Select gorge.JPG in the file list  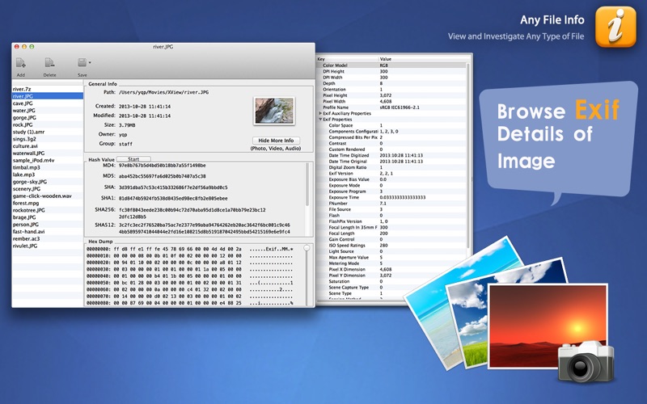(x=48, y=117)
